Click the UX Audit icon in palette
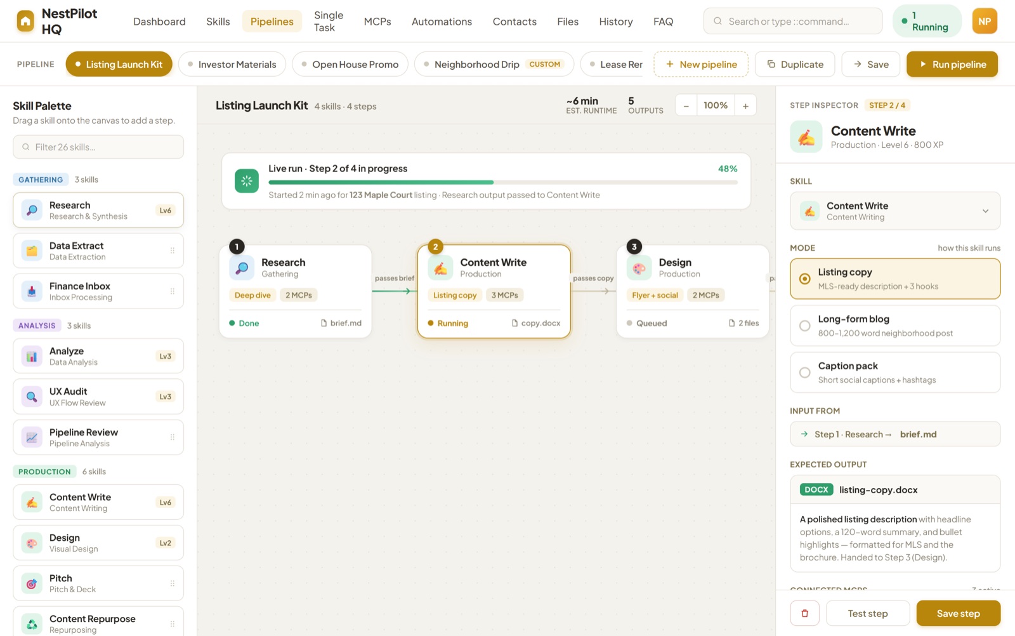This screenshot has width=1015, height=636. [32, 397]
